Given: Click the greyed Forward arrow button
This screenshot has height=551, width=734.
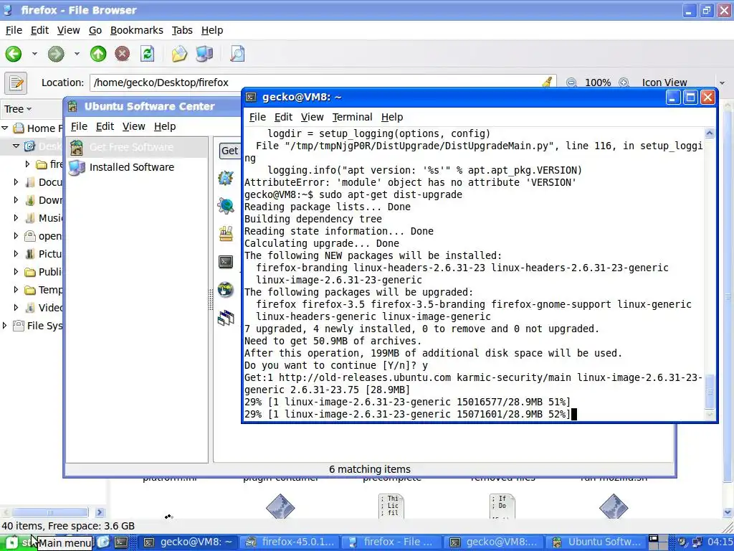Looking at the screenshot, I should pos(56,54).
